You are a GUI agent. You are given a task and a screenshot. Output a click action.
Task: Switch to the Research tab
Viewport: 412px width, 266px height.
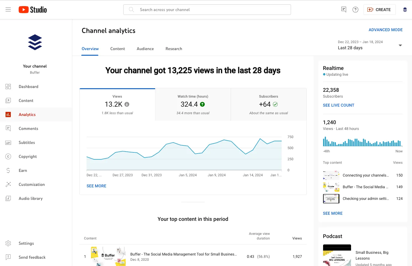[174, 49]
